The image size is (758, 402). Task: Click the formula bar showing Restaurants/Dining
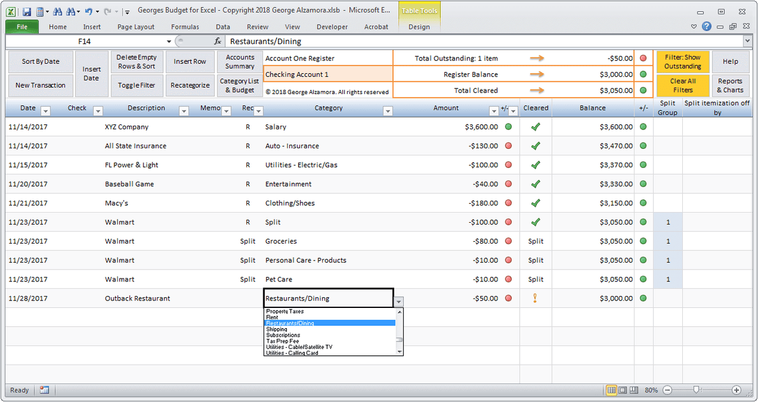click(483, 42)
